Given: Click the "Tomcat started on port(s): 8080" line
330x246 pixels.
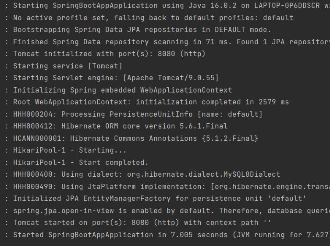Looking at the screenshot, I should pos(142,223).
